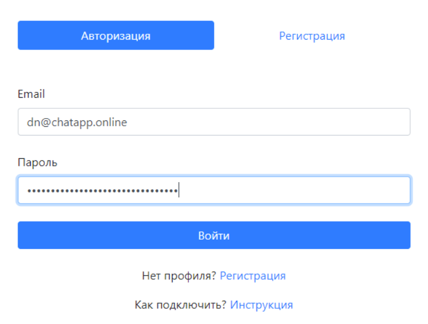The image size is (428, 324).
Task: Click the Email field label
Action: click(31, 94)
